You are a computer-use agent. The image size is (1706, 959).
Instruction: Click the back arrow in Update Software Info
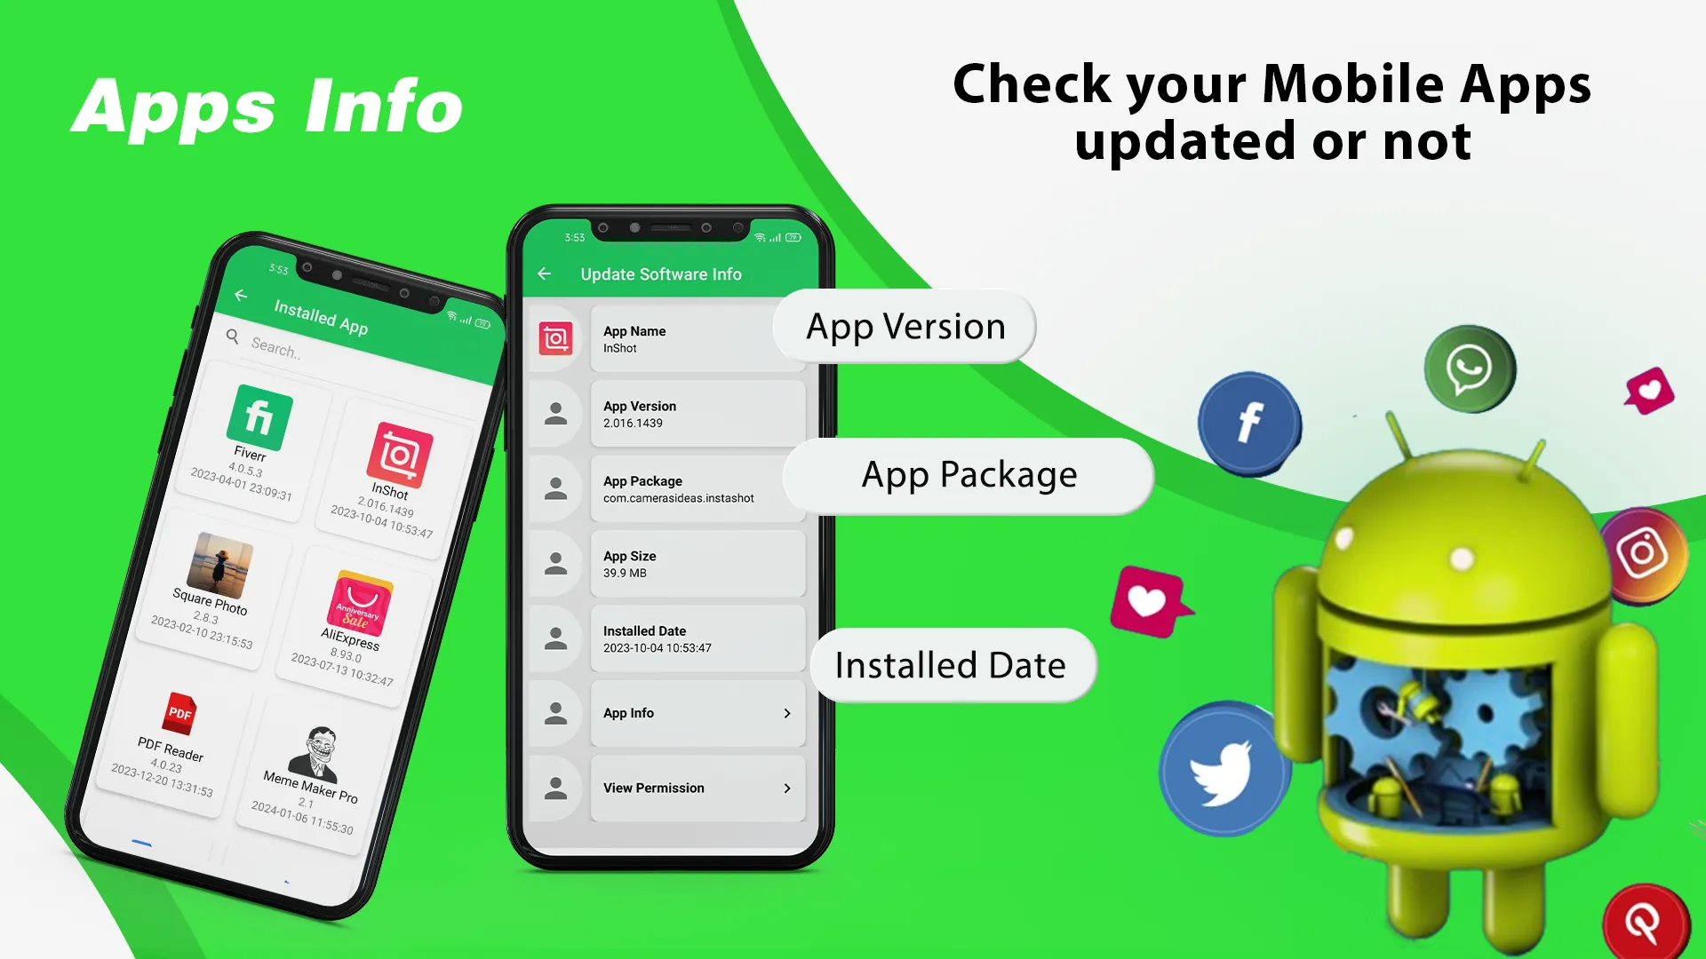click(547, 274)
